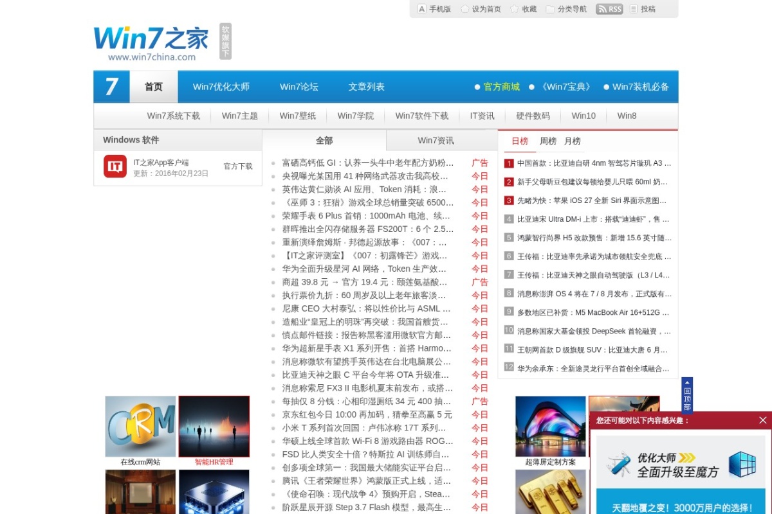This screenshot has height=514, width=772.
Task: Click the 回顶部 back-to-top button
Action: (687, 394)
